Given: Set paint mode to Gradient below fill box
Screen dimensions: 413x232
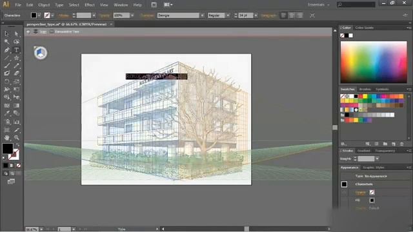Looking at the screenshot, I should coord(12,166).
